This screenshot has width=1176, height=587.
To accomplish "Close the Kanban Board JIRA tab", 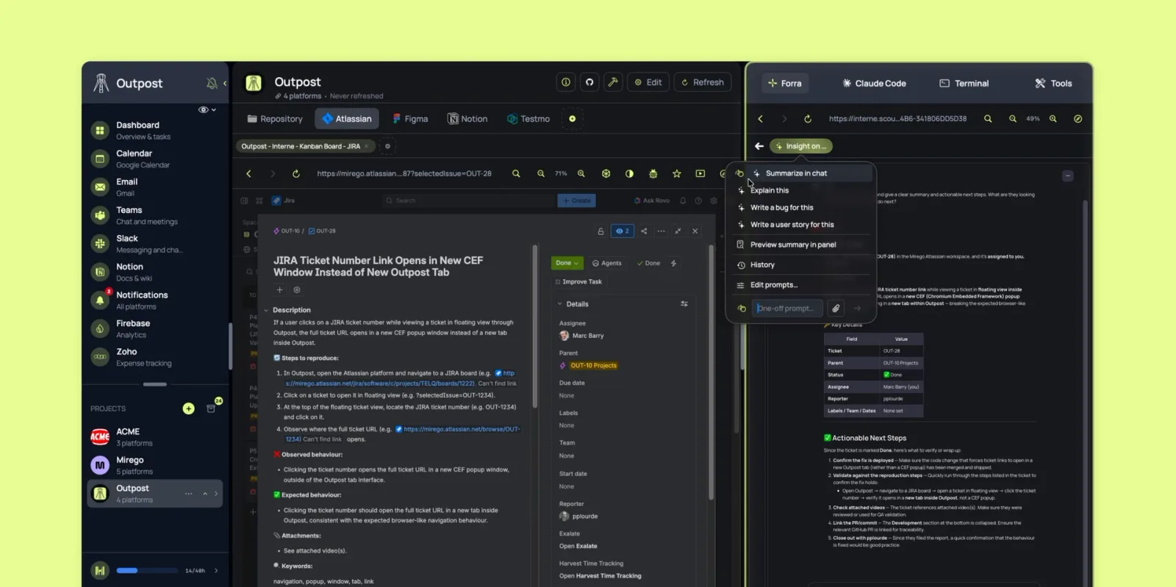I will (x=366, y=146).
